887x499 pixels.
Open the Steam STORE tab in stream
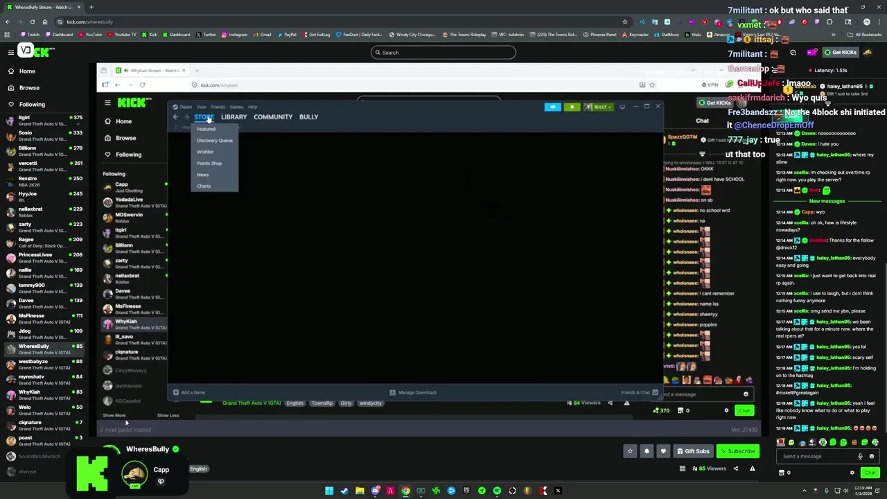tap(204, 117)
